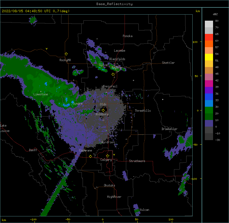Click the dBZ legend heading
Screen dimensions: 229x223
(215, 14)
